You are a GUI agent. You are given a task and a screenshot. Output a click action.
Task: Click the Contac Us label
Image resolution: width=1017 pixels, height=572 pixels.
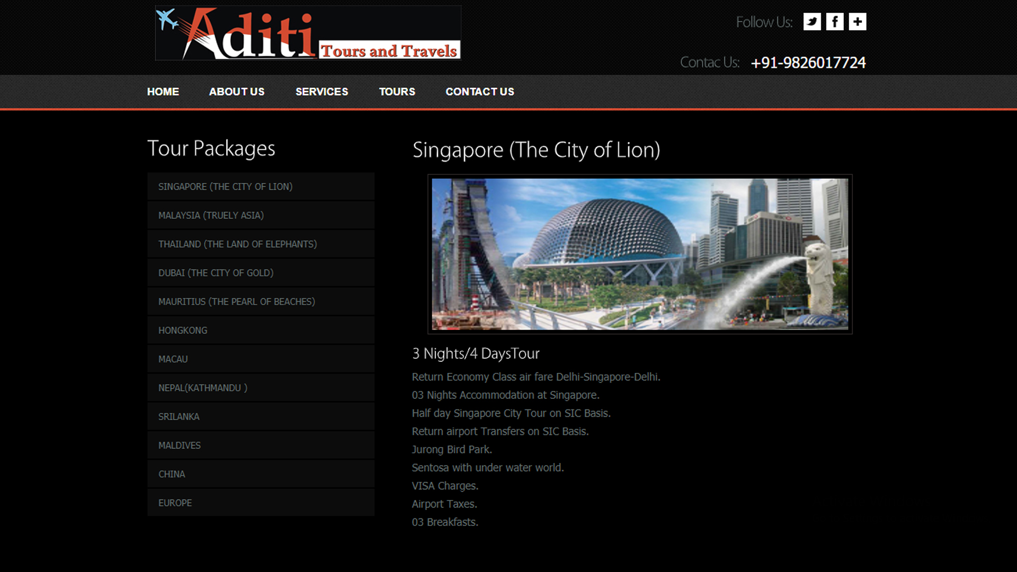[710, 62]
